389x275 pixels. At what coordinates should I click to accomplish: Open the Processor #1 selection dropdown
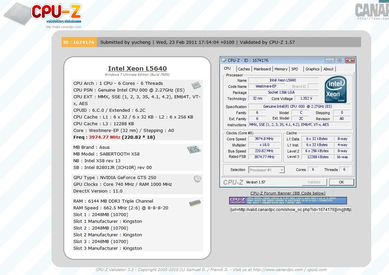pos(282,170)
